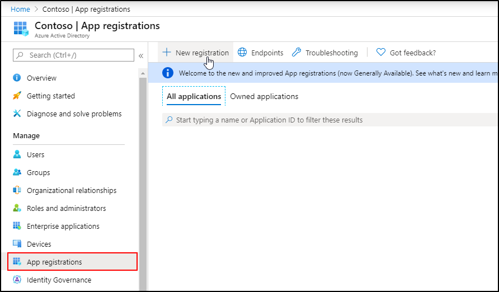Click the Manage section heading
Image resolution: width=499 pixels, height=292 pixels.
point(26,135)
